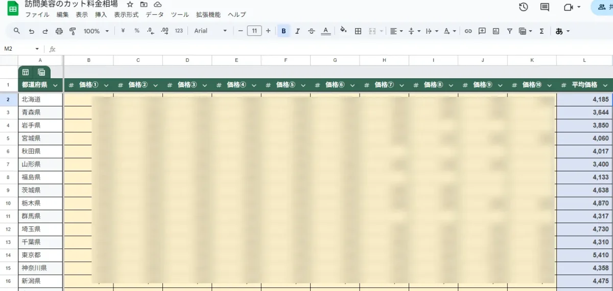
Task: Open the 拡張機能 menu
Action: coord(208,14)
